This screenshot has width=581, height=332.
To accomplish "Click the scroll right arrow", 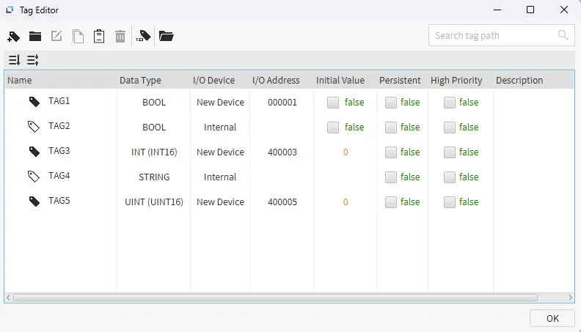I will (570, 298).
